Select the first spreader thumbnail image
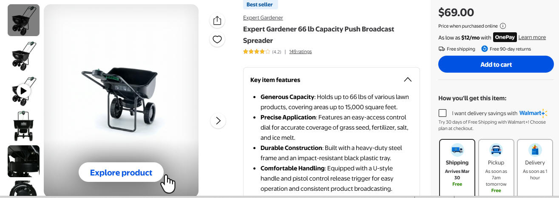The height and width of the screenshot is (198, 559). (23, 20)
